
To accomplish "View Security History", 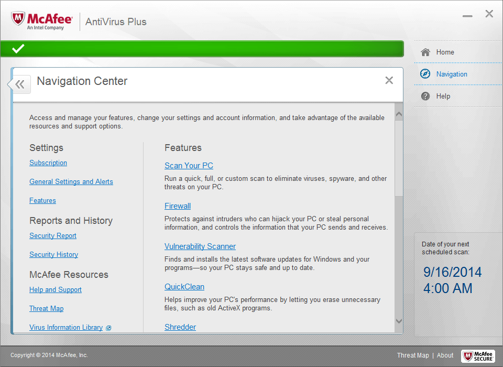I will [x=53, y=254].
